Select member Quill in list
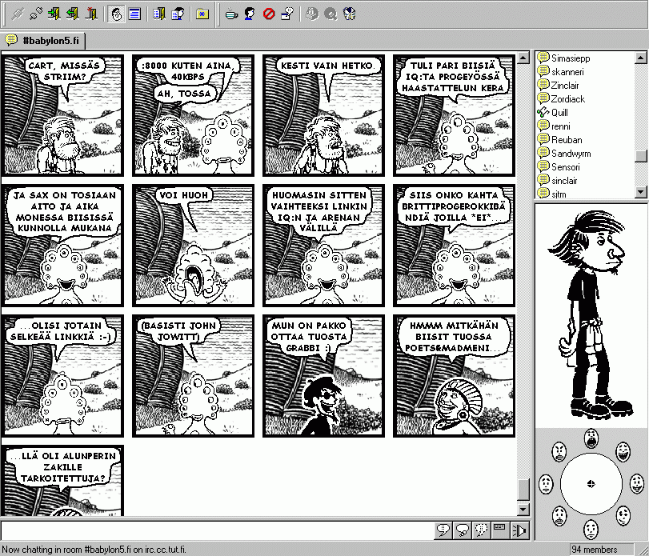The image size is (649, 556). coord(559,113)
